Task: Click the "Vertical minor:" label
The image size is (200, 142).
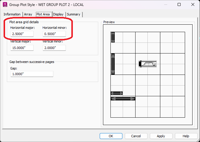Action: (x=53, y=42)
